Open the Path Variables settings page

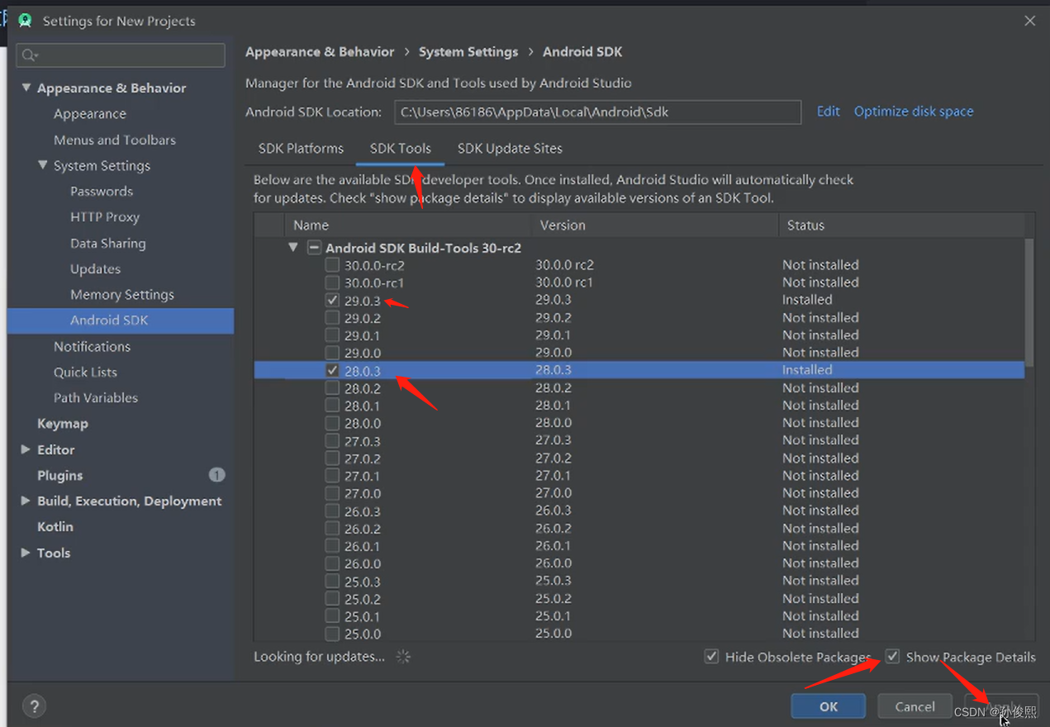(96, 397)
